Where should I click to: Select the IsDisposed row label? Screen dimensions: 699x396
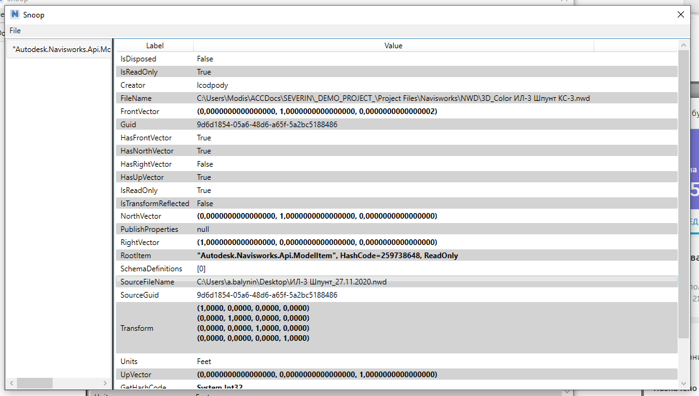click(x=138, y=59)
